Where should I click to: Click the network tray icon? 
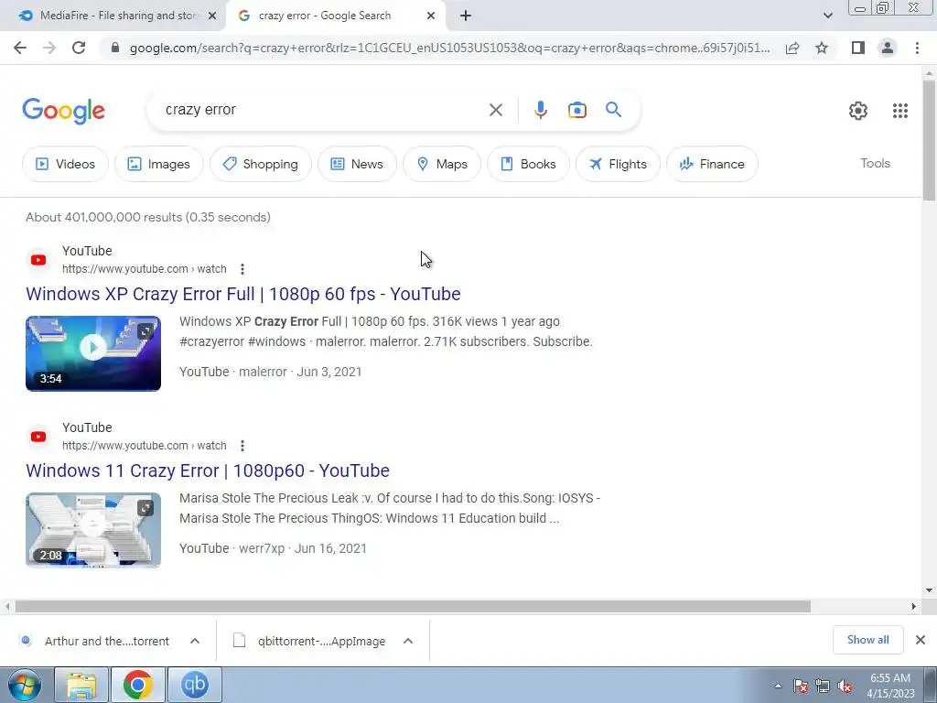click(x=823, y=687)
